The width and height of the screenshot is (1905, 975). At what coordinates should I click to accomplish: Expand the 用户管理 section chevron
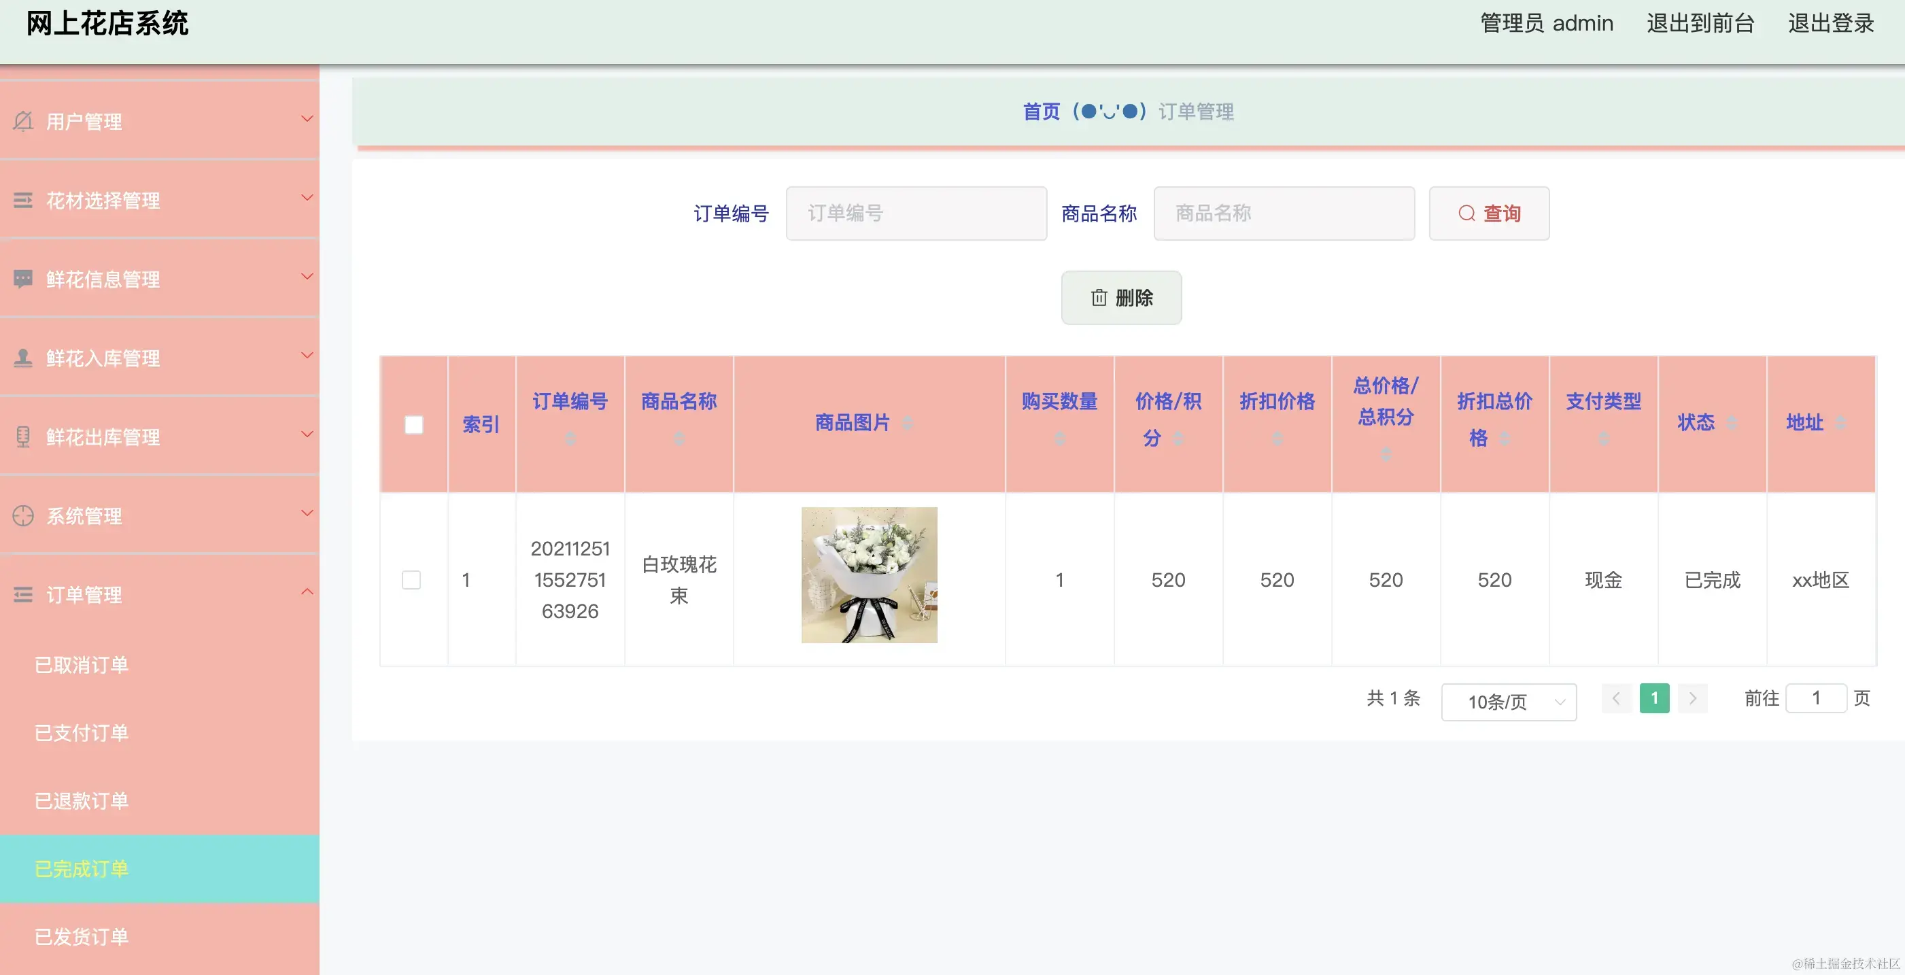[307, 118]
